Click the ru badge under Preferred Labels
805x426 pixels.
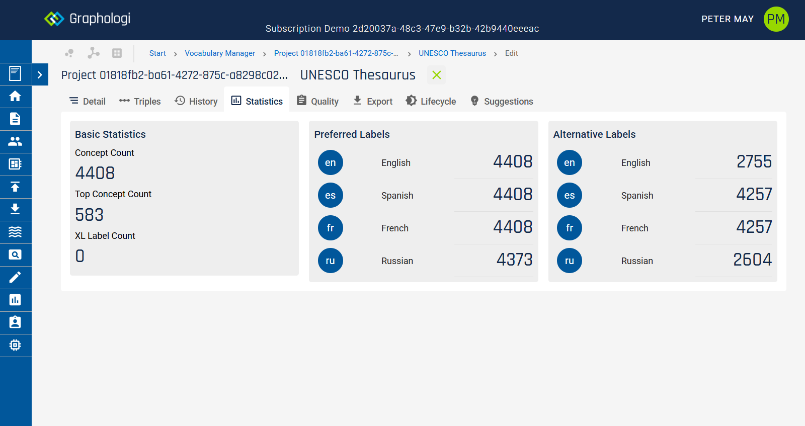click(x=331, y=261)
